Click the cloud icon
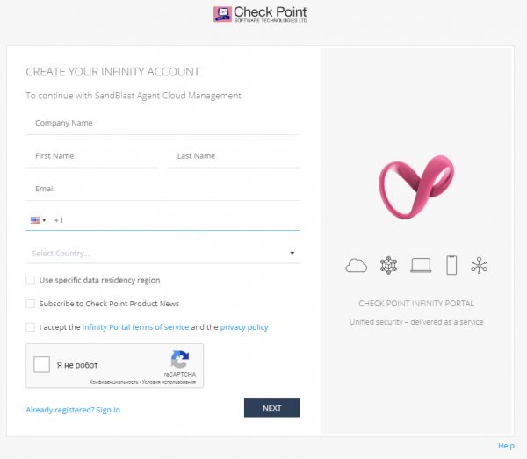The image size is (527, 459). coord(357,265)
